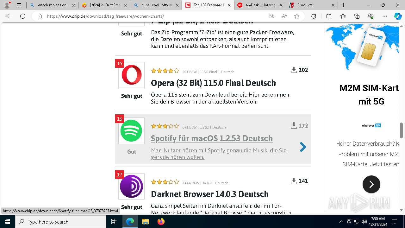Switch to the sevDesk tab
Image resolution: width=405 pixels, height=228 pixels.
[260, 5]
